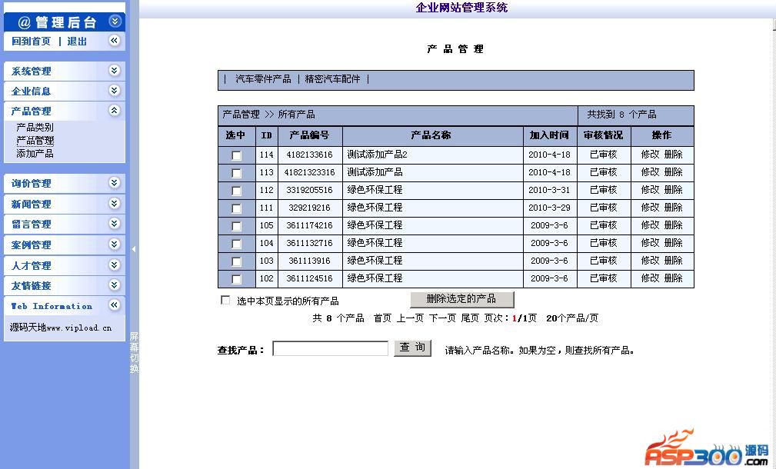Filter by 精密汽车配件 category
776x469 pixels.
332,79
